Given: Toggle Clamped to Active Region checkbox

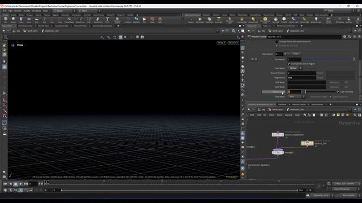Looking at the screenshot, I should coord(289,64).
